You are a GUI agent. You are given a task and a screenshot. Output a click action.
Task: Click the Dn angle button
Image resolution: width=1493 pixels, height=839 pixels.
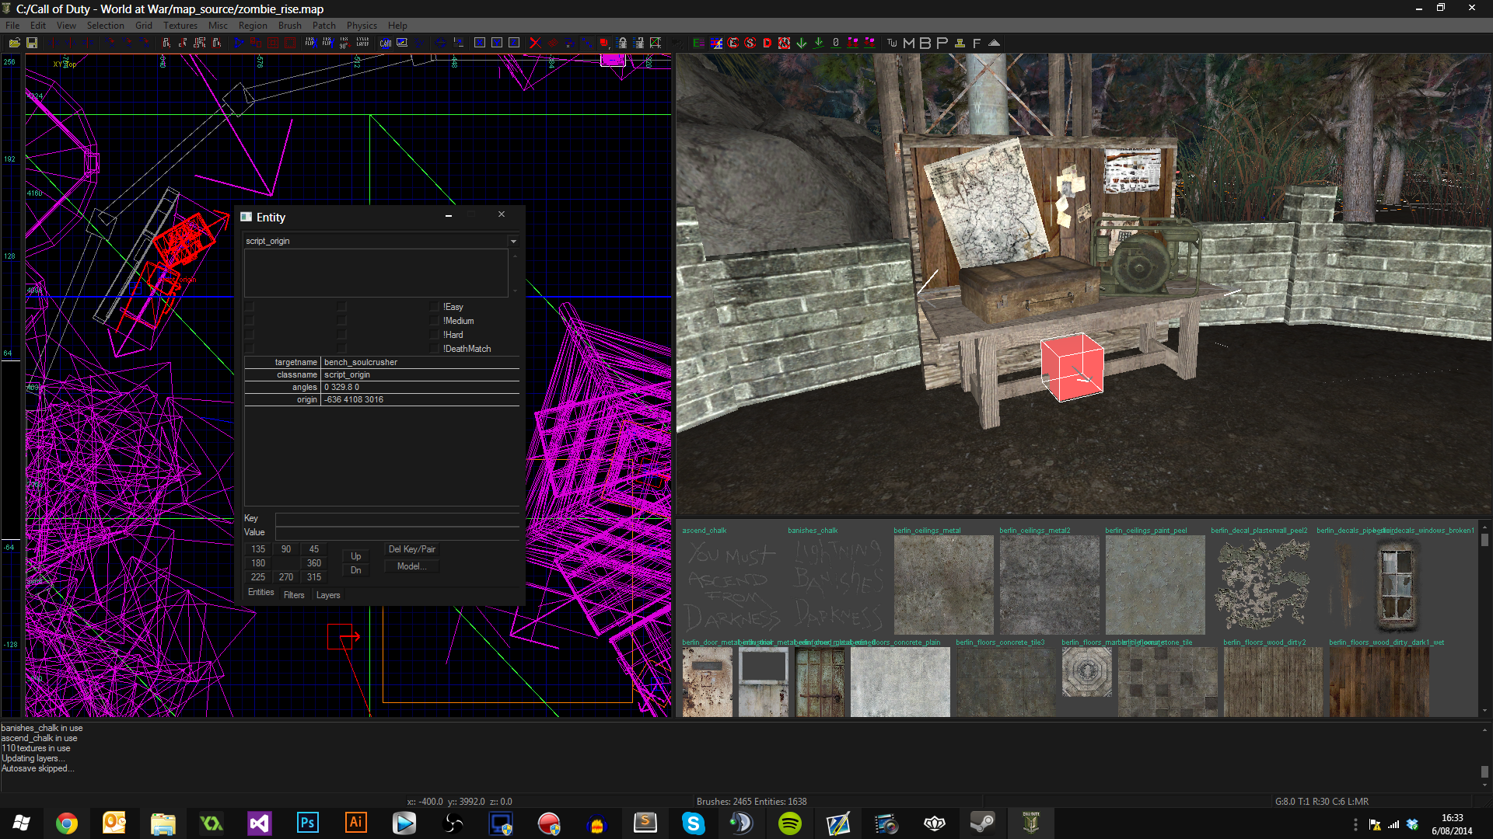coord(355,570)
